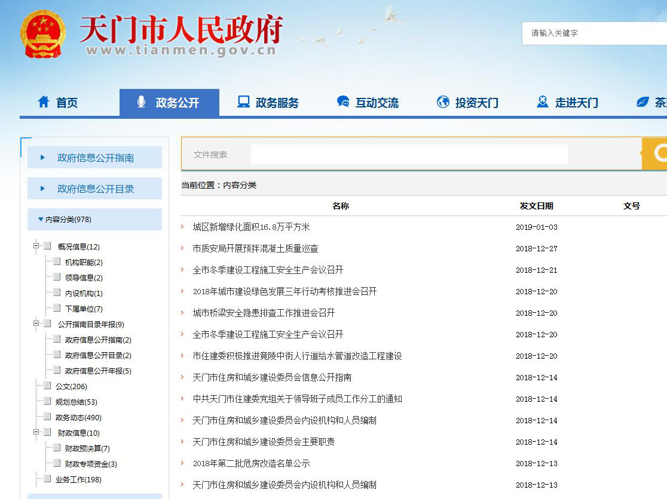This screenshot has height=499, width=667.
Task: Click the microphone icon on 政务公开 tab
Action: click(142, 102)
